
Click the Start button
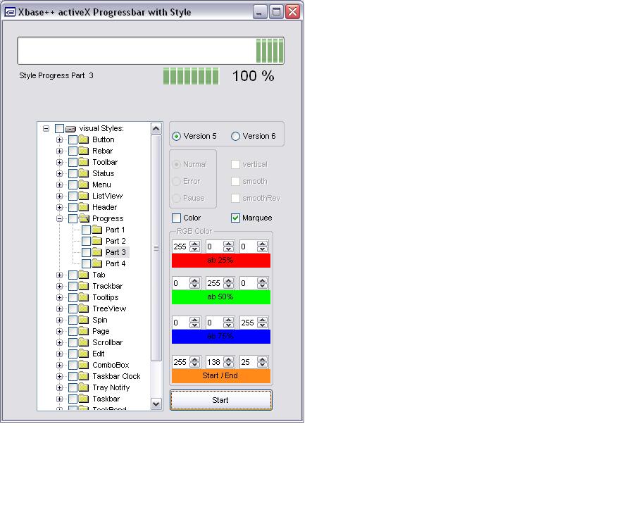coord(221,400)
